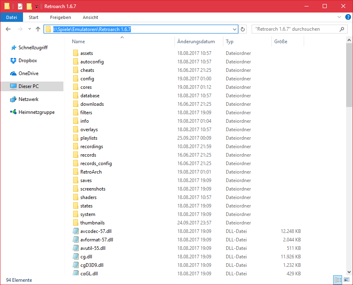Select the autoconfig folder icon
Viewport: 353px width, 285px height.
(76, 62)
